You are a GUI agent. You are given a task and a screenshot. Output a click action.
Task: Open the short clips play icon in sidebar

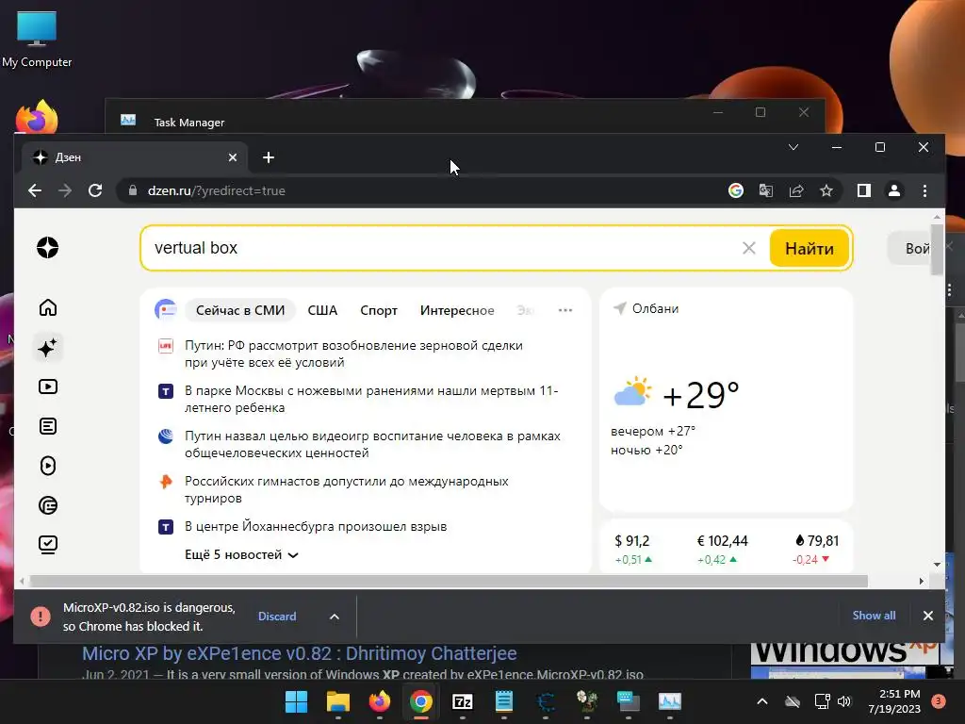47,466
